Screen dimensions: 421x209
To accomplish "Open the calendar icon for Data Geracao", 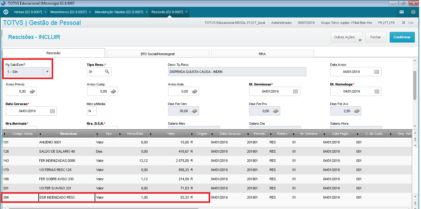I will point(52,111).
